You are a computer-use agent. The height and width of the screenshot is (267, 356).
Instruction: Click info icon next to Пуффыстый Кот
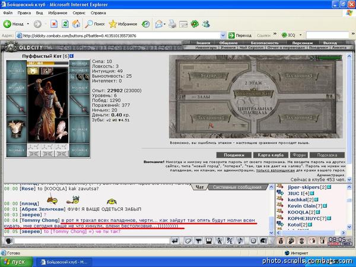[x=72, y=56]
